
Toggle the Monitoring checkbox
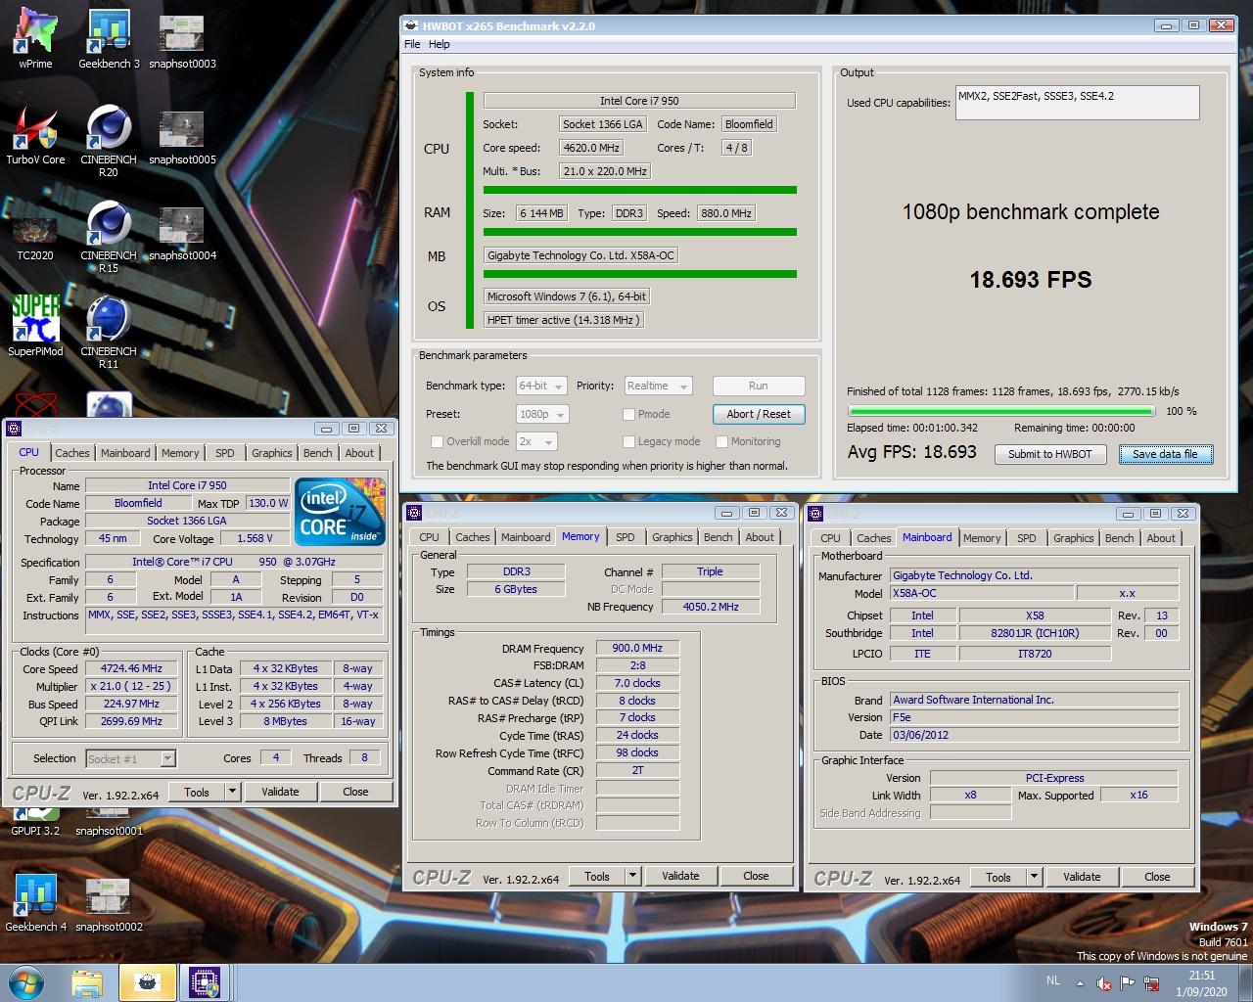point(721,441)
